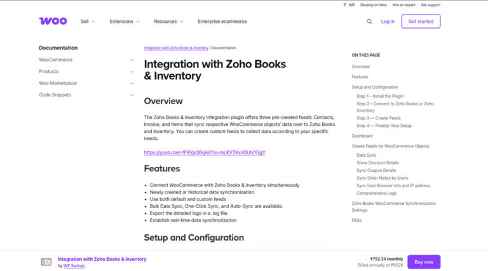
Task: Jump to Setup and Configuration section
Action: click(x=375, y=87)
